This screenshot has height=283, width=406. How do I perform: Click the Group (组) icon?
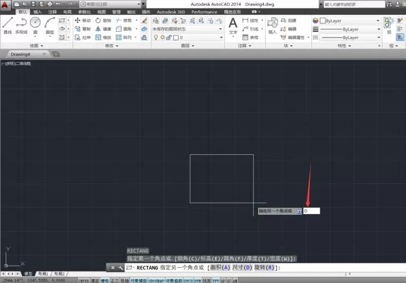pyautogui.click(x=389, y=25)
